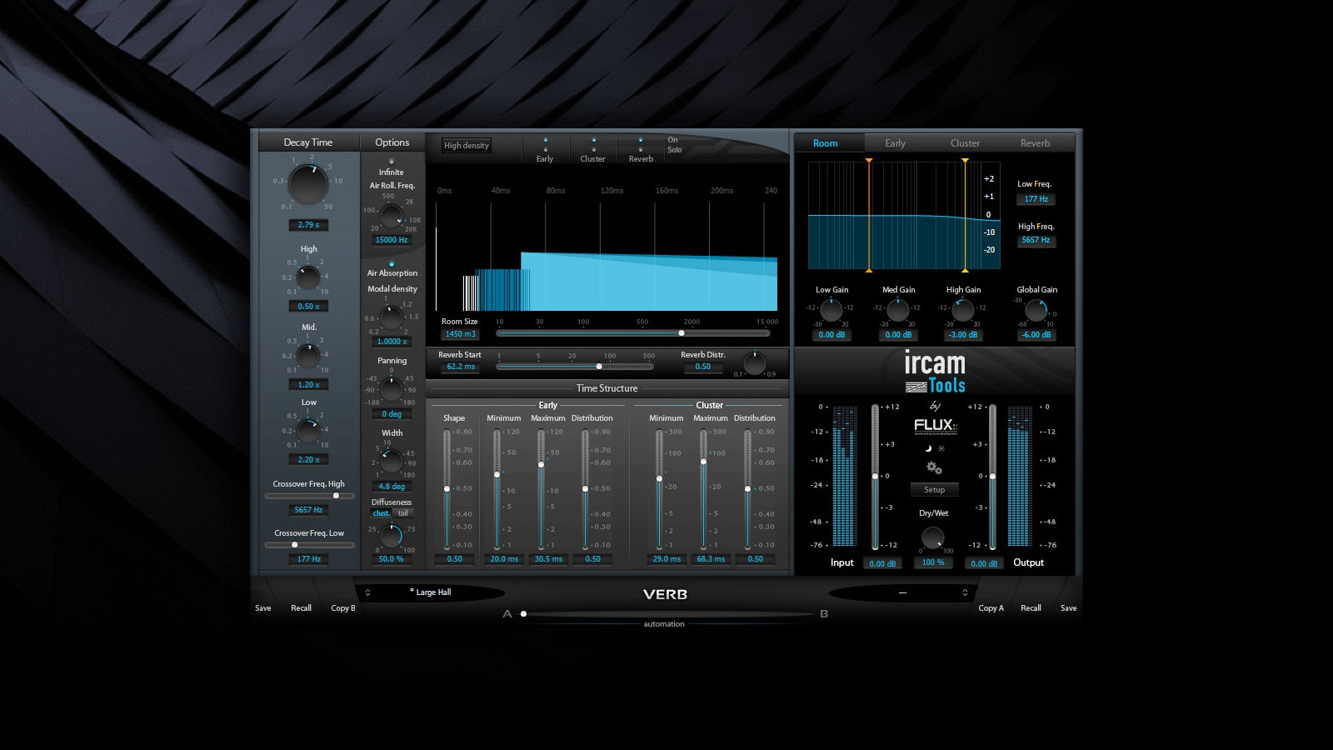Toggle the Infinite LED in Options

392,162
